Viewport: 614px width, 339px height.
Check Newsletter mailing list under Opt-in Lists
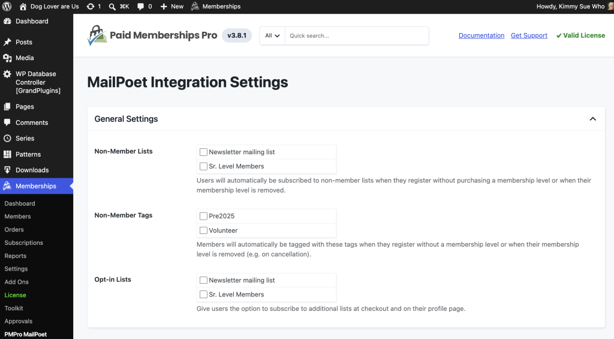[203, 280]
